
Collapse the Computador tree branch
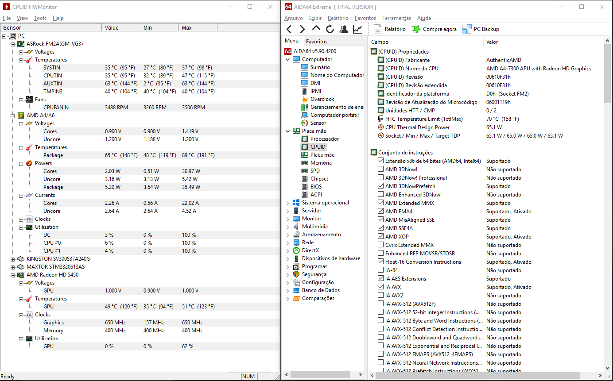(288, 59)
